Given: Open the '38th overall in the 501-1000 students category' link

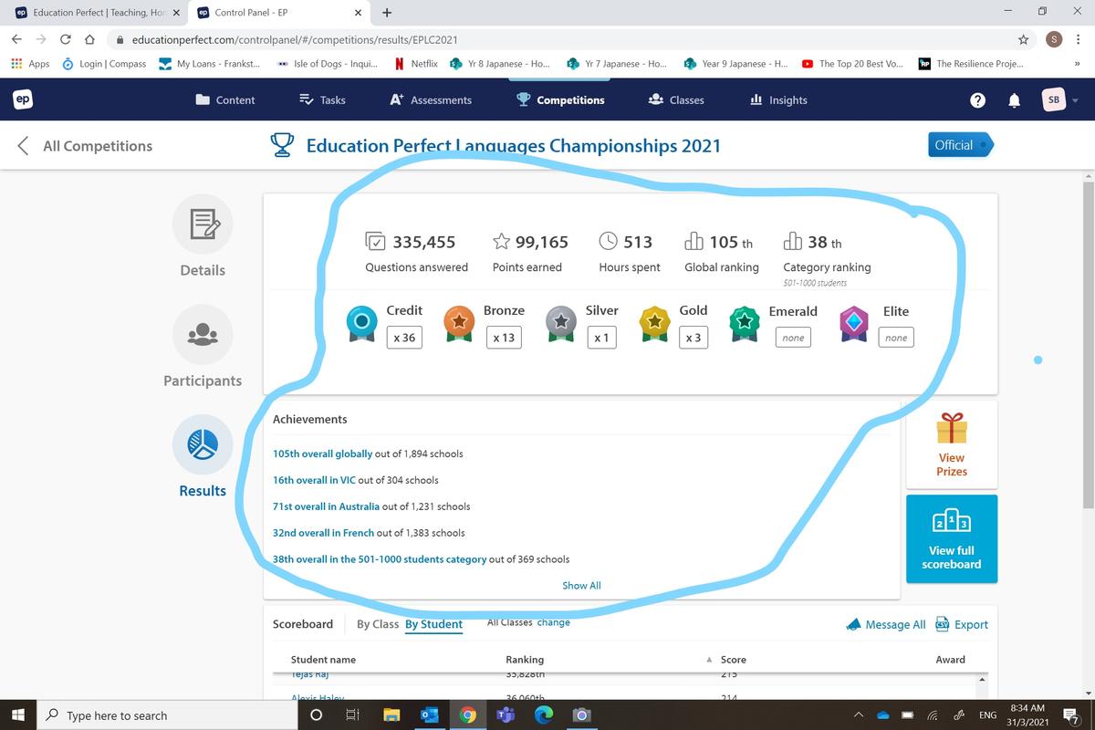Looking at the screenshot, I should [x=380, y=559].
